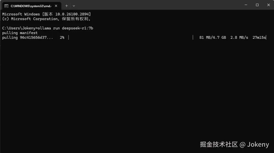The width and height of the screenshot is (274, 153).
Task: Click the C:\Users\Jokeny prompt path
Action: coord(19,28)
